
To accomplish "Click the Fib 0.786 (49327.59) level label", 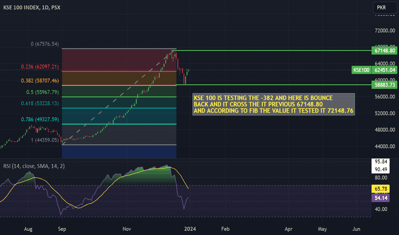I will (40, 119).
